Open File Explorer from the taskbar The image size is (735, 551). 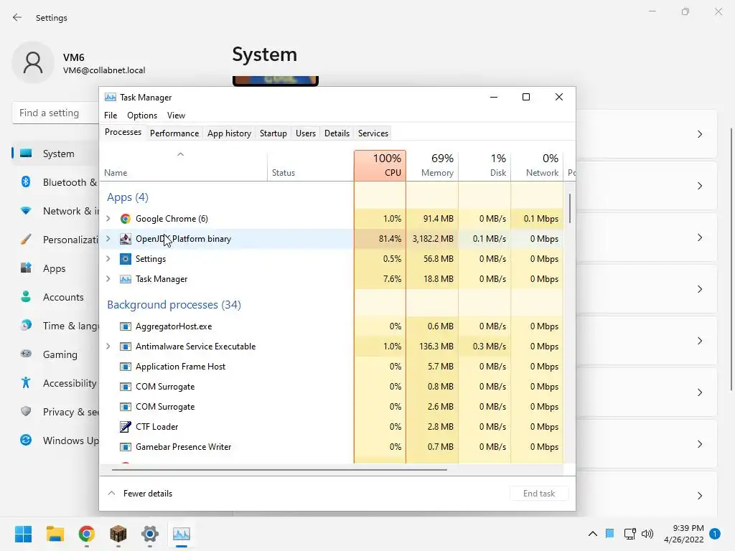55,534
